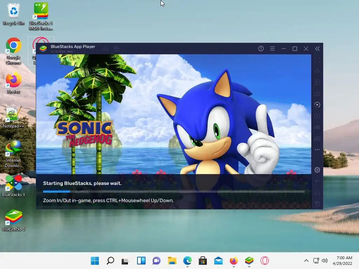
Task: Open Opera browser from the taskbar
Action: tap(264, 261)
